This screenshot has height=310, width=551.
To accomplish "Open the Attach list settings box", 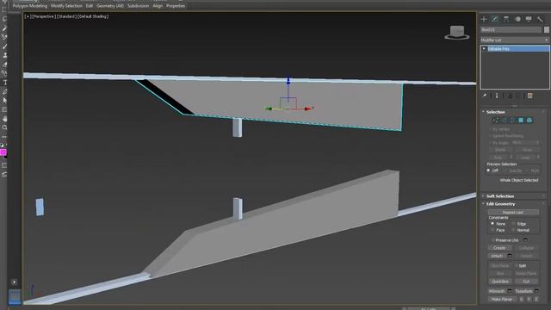I will coord(510,256).
